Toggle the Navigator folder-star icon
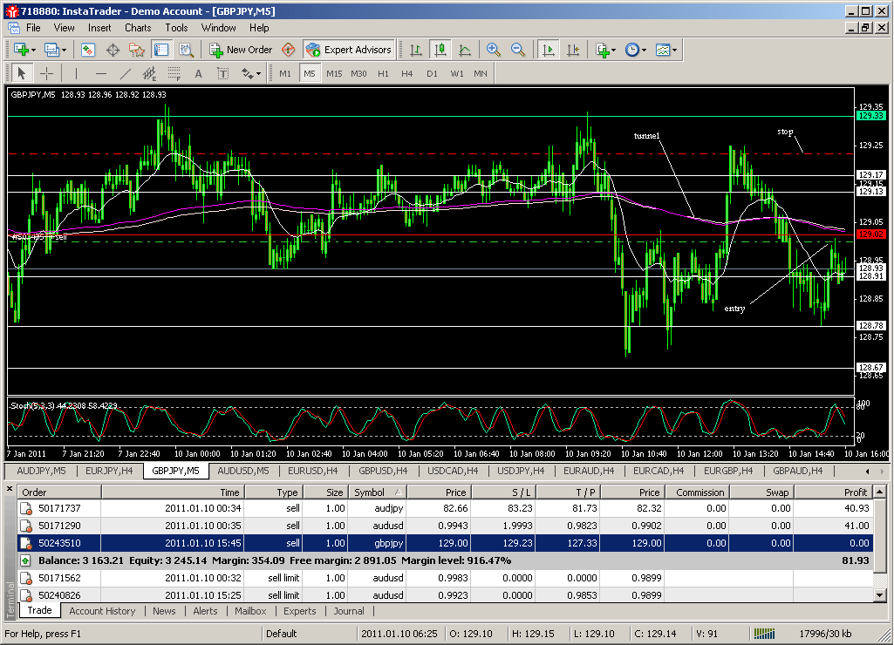This screenshot has height=645, width=894. click(137, 51)
